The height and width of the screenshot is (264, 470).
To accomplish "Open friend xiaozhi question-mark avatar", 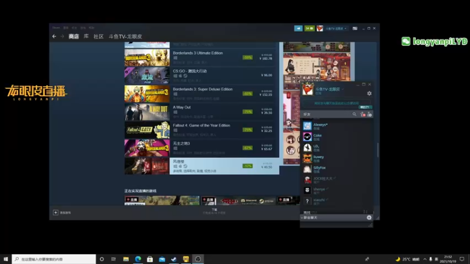I will (x=307, y=201).
